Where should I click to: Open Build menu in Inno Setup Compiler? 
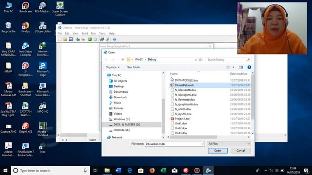(84, 34)
